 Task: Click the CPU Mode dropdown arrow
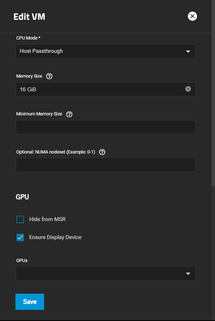tap(188, 51)
